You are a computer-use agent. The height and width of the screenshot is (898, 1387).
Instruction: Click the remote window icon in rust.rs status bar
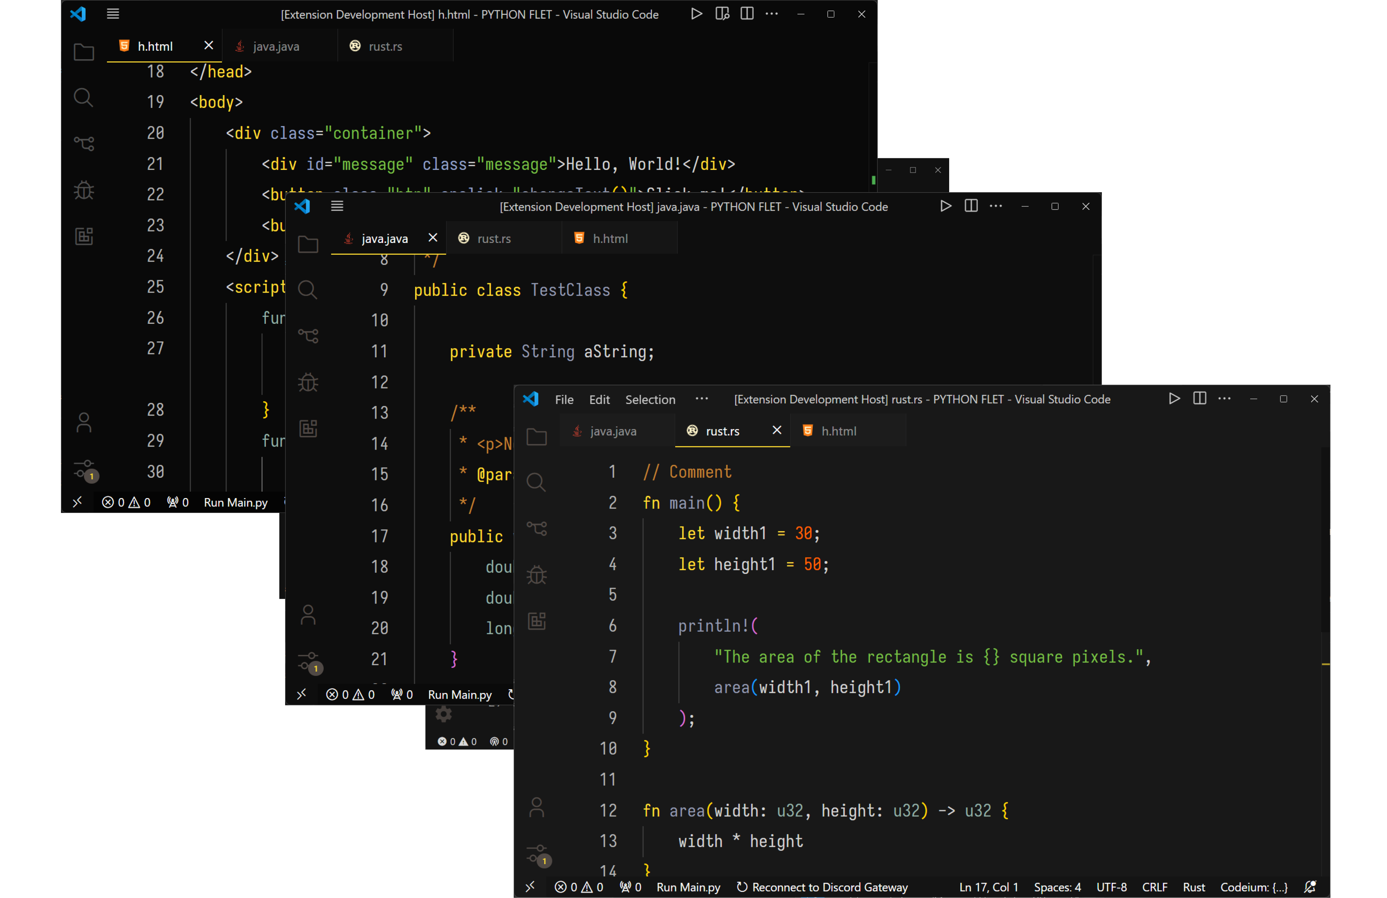530,887
